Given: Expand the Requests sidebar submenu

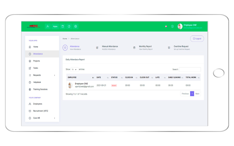Looking at the screenshot, I should click(54, 75).
